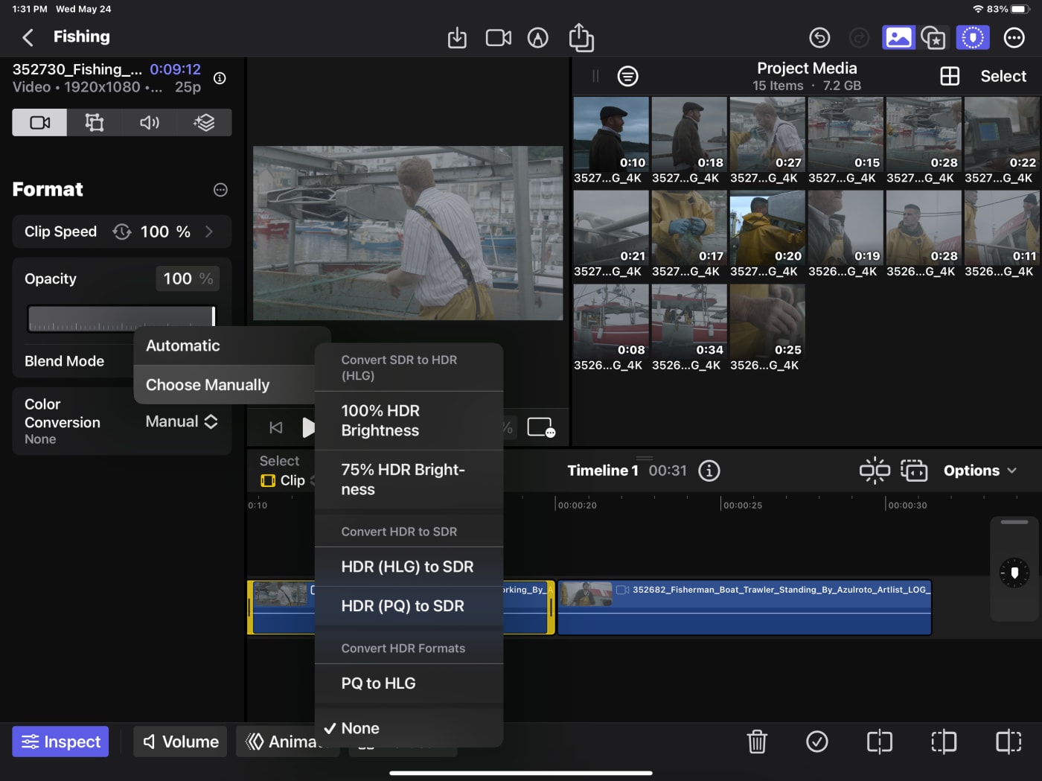1042x781 pixels.
Task: Switch to the layers effects inspector tab
Action: 204,122
